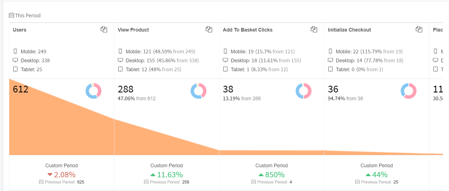Click the Add To Basket donut chart
Viewport: 449px width, 191px height.
[x=304, y=91]
